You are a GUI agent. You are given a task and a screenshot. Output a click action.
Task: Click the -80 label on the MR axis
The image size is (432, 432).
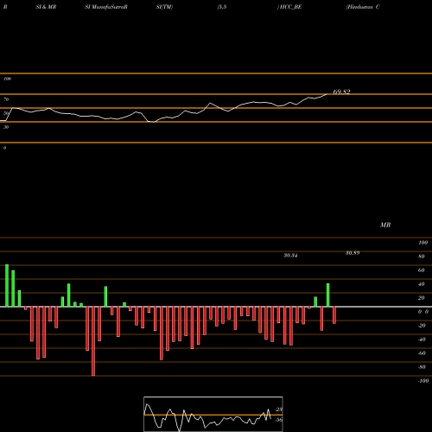(422, 367)
